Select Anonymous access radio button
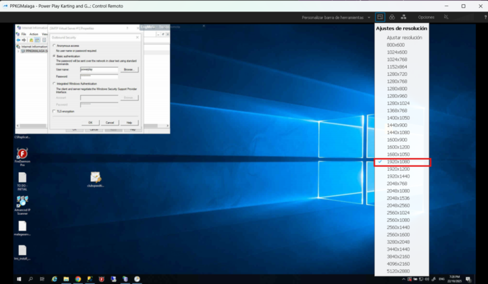 54,46
